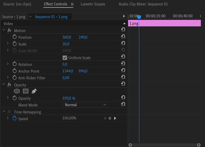Click the show/hide timeline view arrow

click(x=124, y=16)
